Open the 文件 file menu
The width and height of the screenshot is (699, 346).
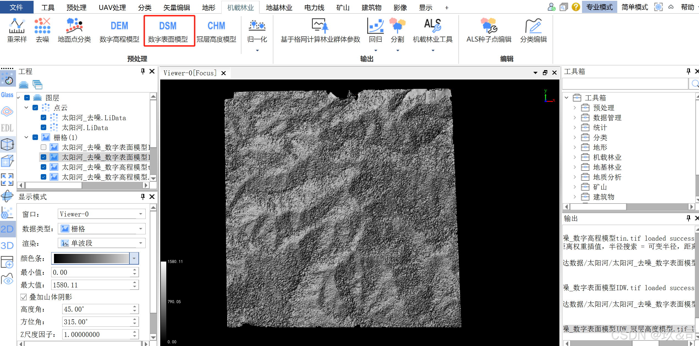click(x=17, y=7)
